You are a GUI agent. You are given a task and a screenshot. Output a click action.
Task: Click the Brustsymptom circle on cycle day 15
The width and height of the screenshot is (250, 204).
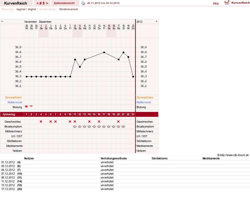(x=94, y=126)
